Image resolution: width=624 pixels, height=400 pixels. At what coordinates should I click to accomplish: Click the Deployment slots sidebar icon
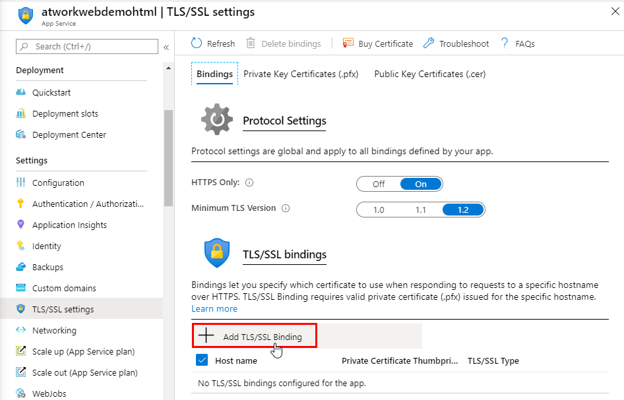pyautogui.click(x=20, y=114)
